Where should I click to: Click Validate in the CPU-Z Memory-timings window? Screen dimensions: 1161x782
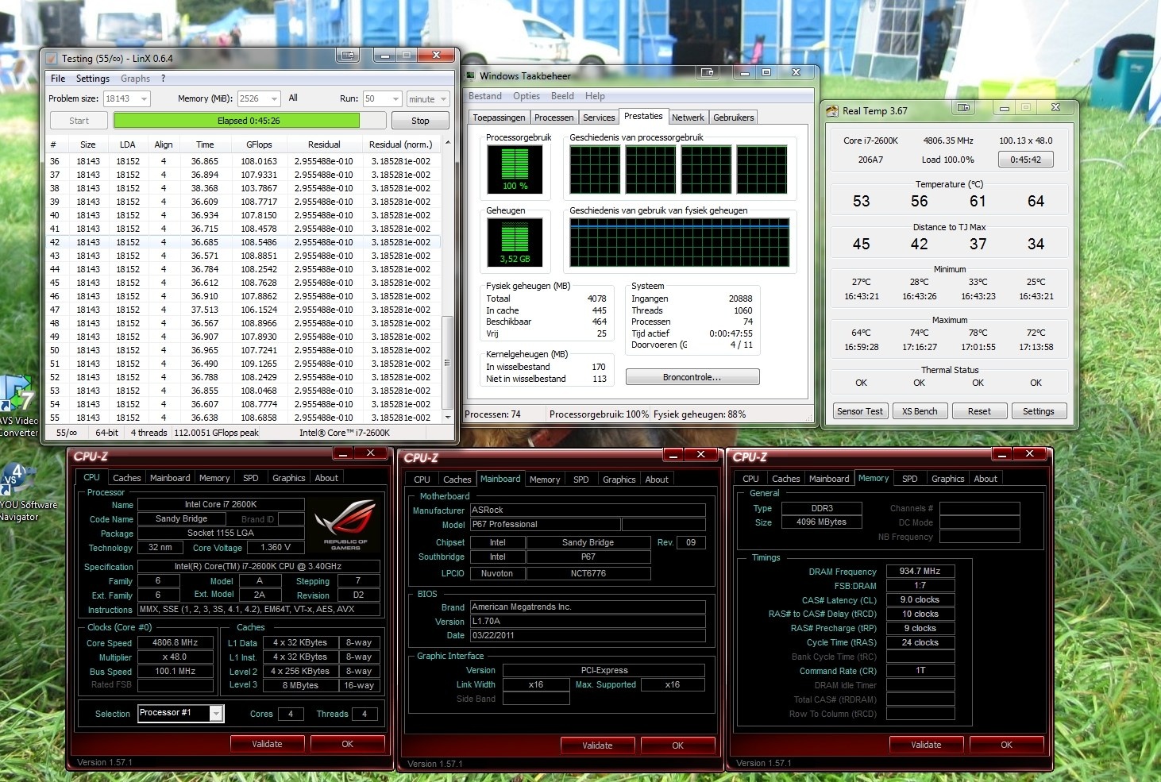(926, 745)
